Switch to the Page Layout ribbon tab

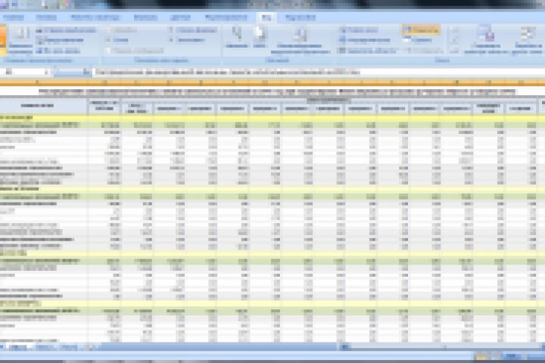(x=95, y=17)
